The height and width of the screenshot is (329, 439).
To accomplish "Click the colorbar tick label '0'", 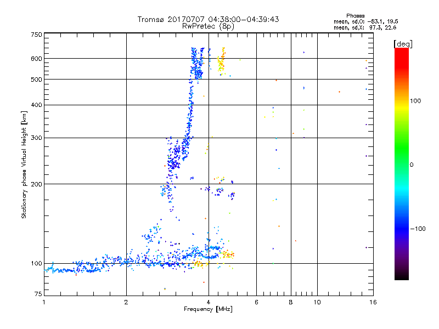I will click(411, 165).
